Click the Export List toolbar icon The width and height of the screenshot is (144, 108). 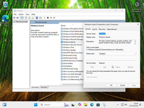coord(32,18)
